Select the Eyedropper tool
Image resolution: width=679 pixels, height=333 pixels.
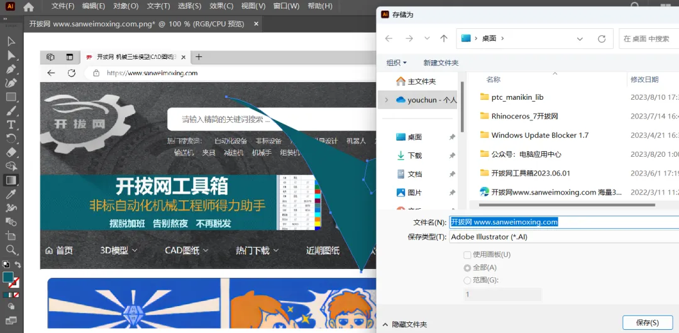(11, 194)
